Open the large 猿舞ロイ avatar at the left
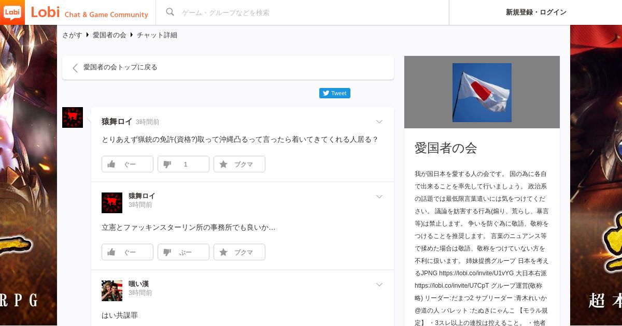 73,117
